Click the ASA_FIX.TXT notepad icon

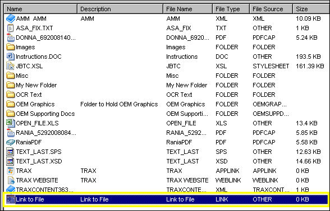11,28
